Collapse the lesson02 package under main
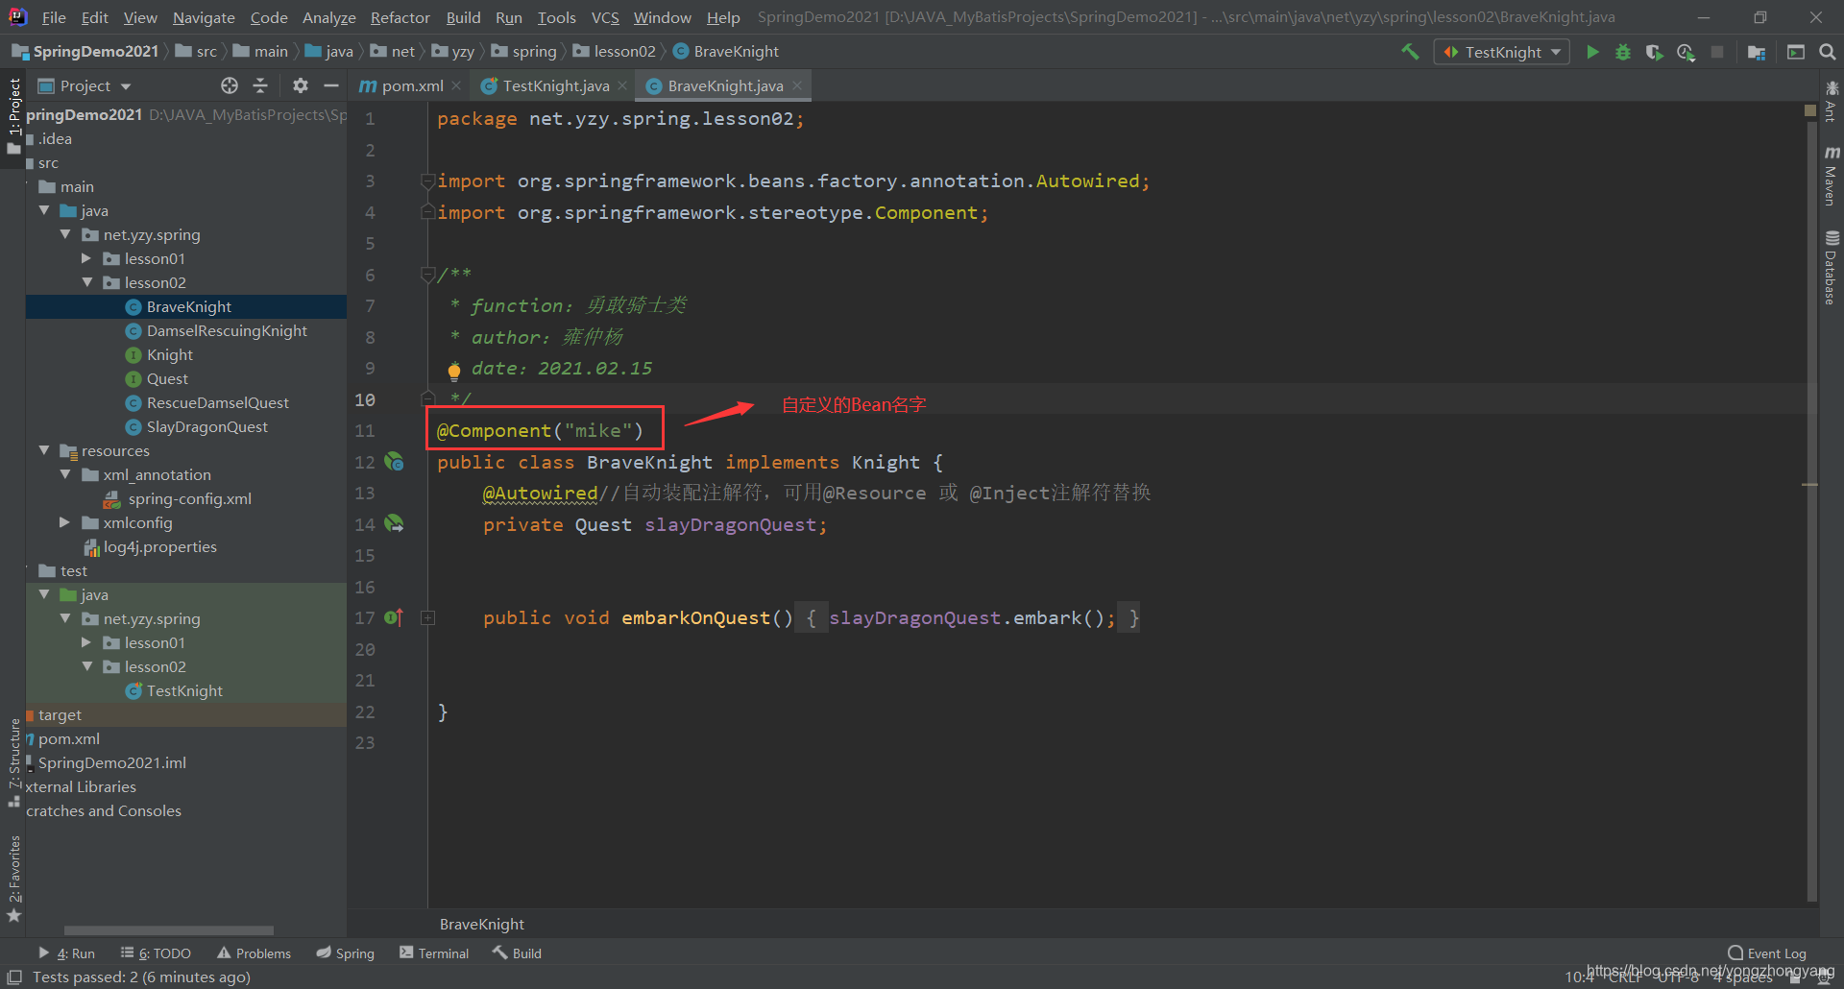Viewport: 1844px width, 989px height. point(86,282)
